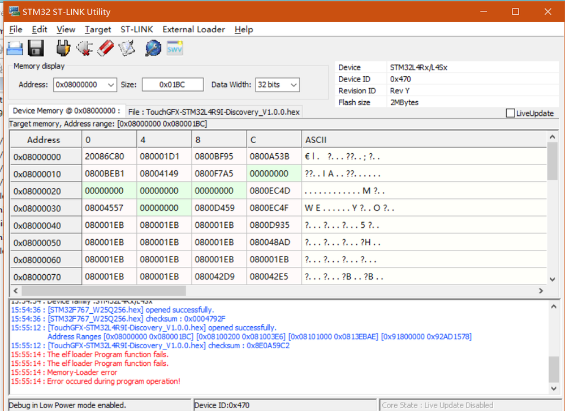Viewport: 565px width, 411px height.
Task: Switch to Device Memory @ 0x08000000 tab
Action: (67, 111)
